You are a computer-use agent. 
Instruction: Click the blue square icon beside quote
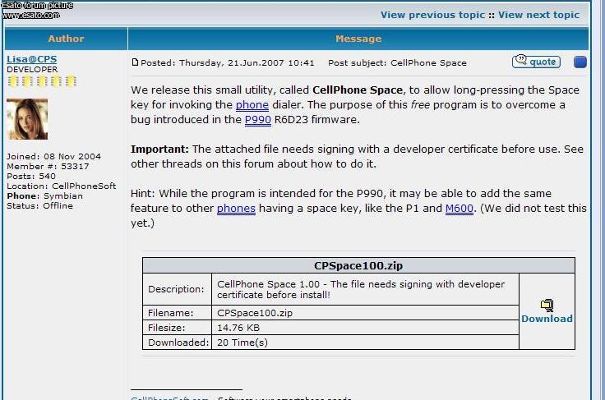(580, 62)
